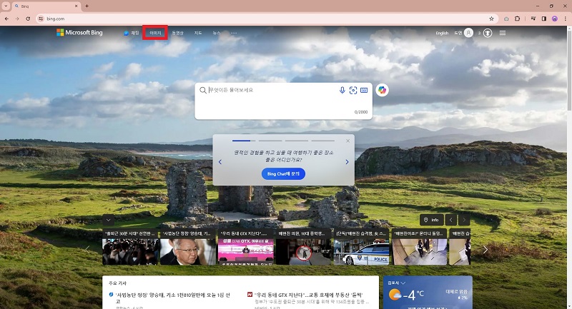Click the 'Bing Chat에 문의' button

click(x=283, y=174)
